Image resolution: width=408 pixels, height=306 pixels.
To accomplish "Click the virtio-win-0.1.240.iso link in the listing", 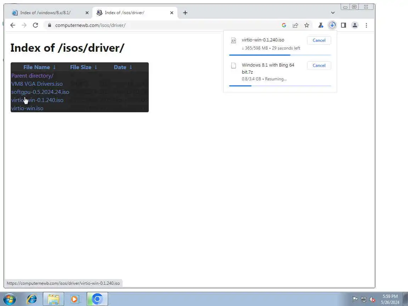I will click(37, 100).
